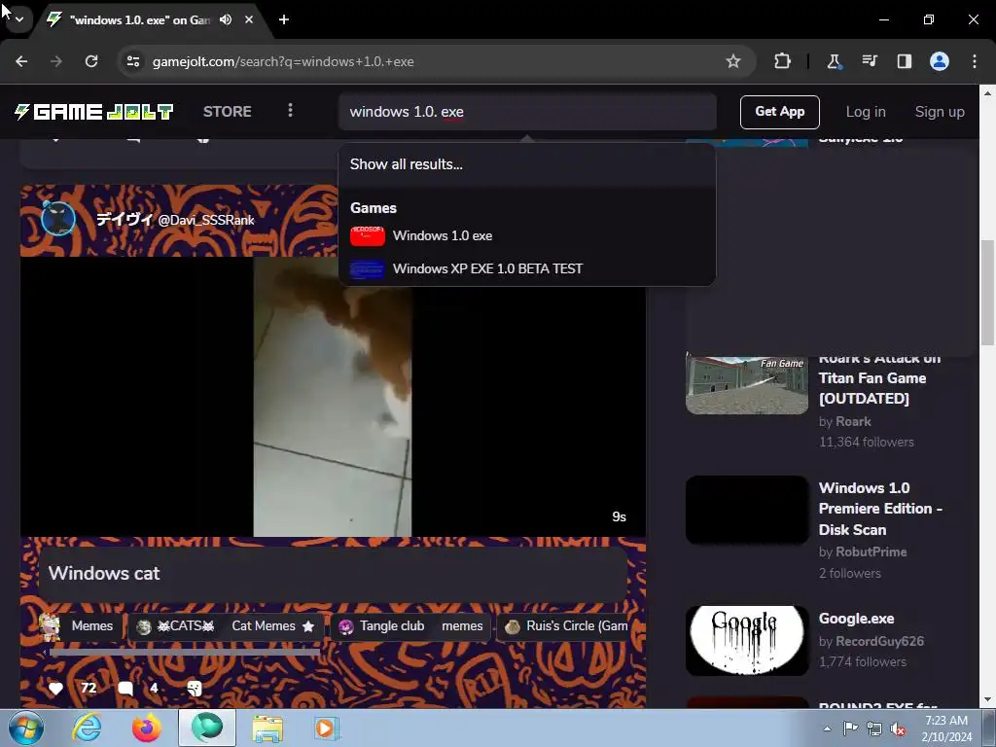Open the Windows 1.0 Premiere Edition black thumbnail

(747, 510)
